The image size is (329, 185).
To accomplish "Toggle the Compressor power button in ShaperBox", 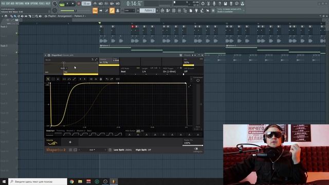I will point(198,80).
